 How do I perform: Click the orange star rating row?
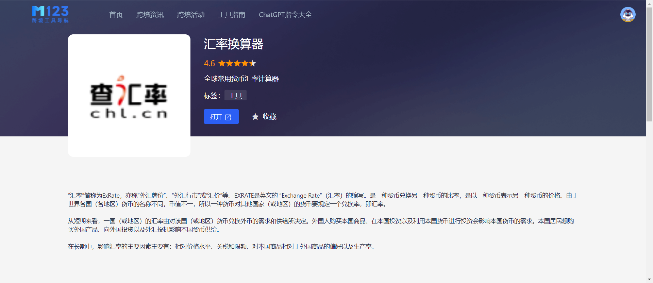[237, 63]
